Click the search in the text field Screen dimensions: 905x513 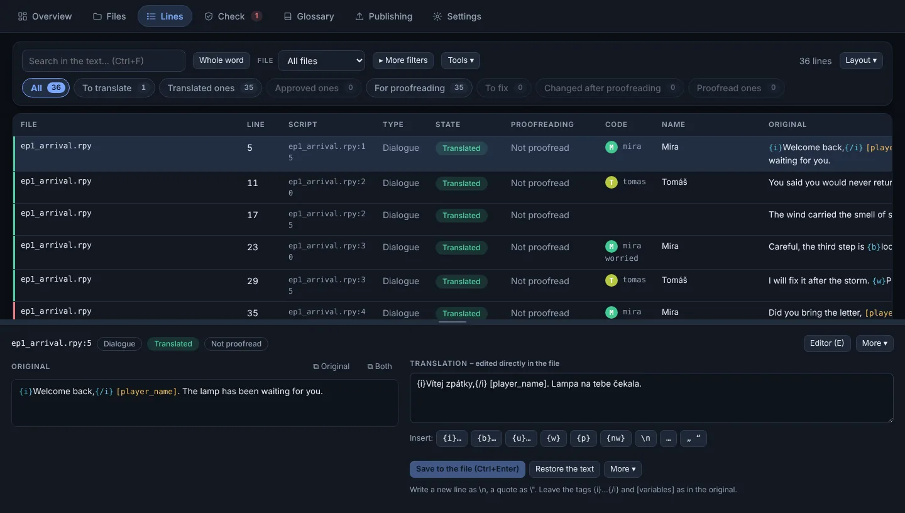[x=104, y=61]
